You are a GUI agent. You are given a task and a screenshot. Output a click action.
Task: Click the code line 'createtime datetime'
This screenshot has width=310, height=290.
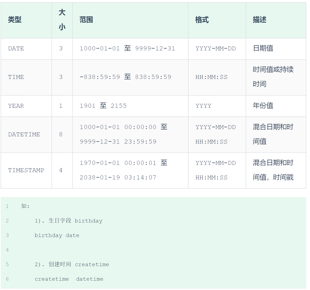[69, 279]
